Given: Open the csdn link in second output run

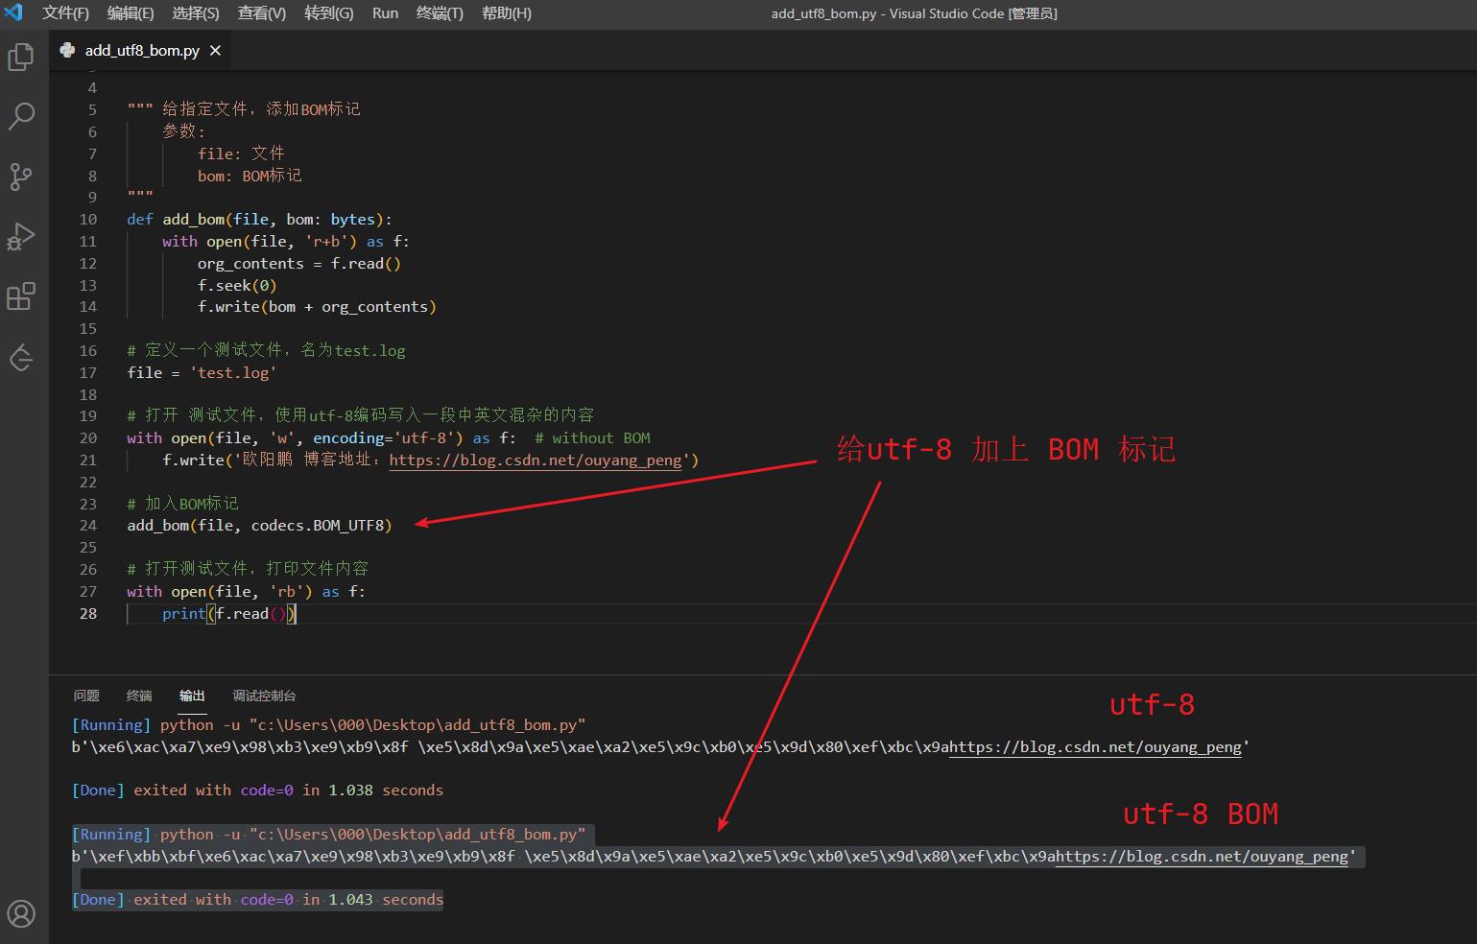Looking at the screenshot, I should point(1202,857).
